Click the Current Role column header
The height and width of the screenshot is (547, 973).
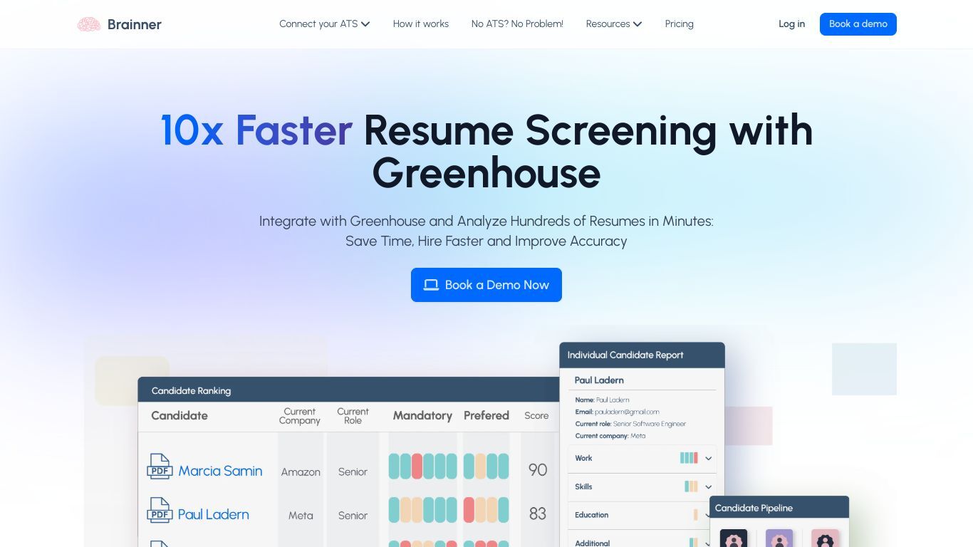[353, 416]
